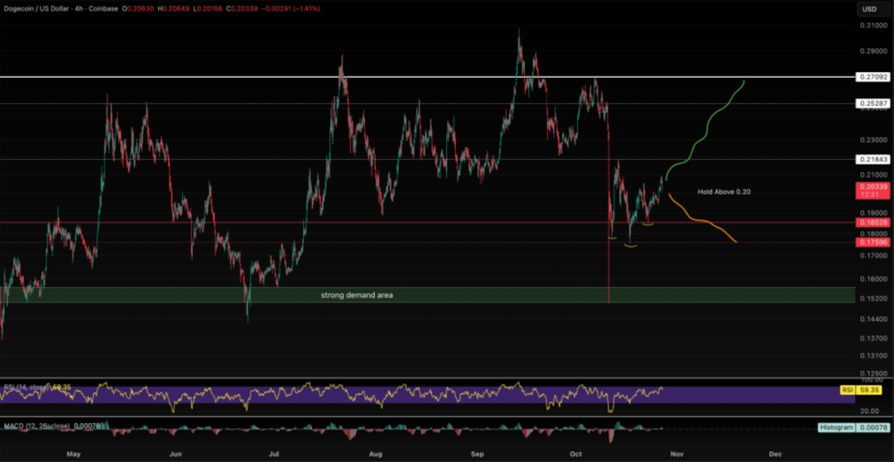
Task: Click the Sep marker on time axis
Action: tap(477, 454)
